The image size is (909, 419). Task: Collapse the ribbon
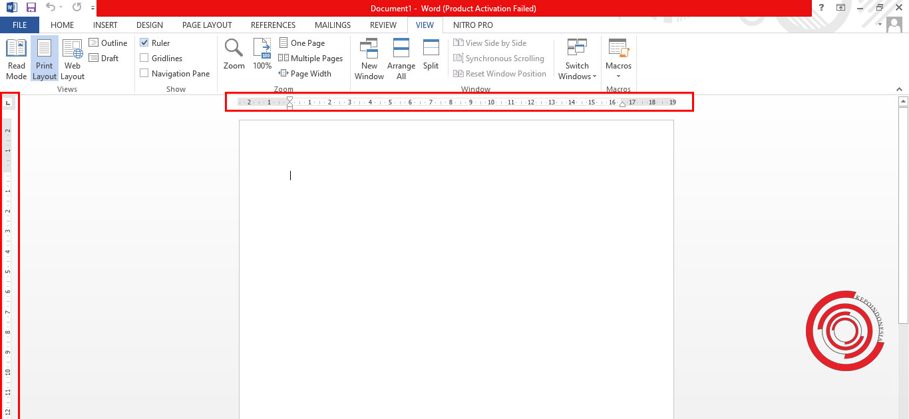click(899, 88)
